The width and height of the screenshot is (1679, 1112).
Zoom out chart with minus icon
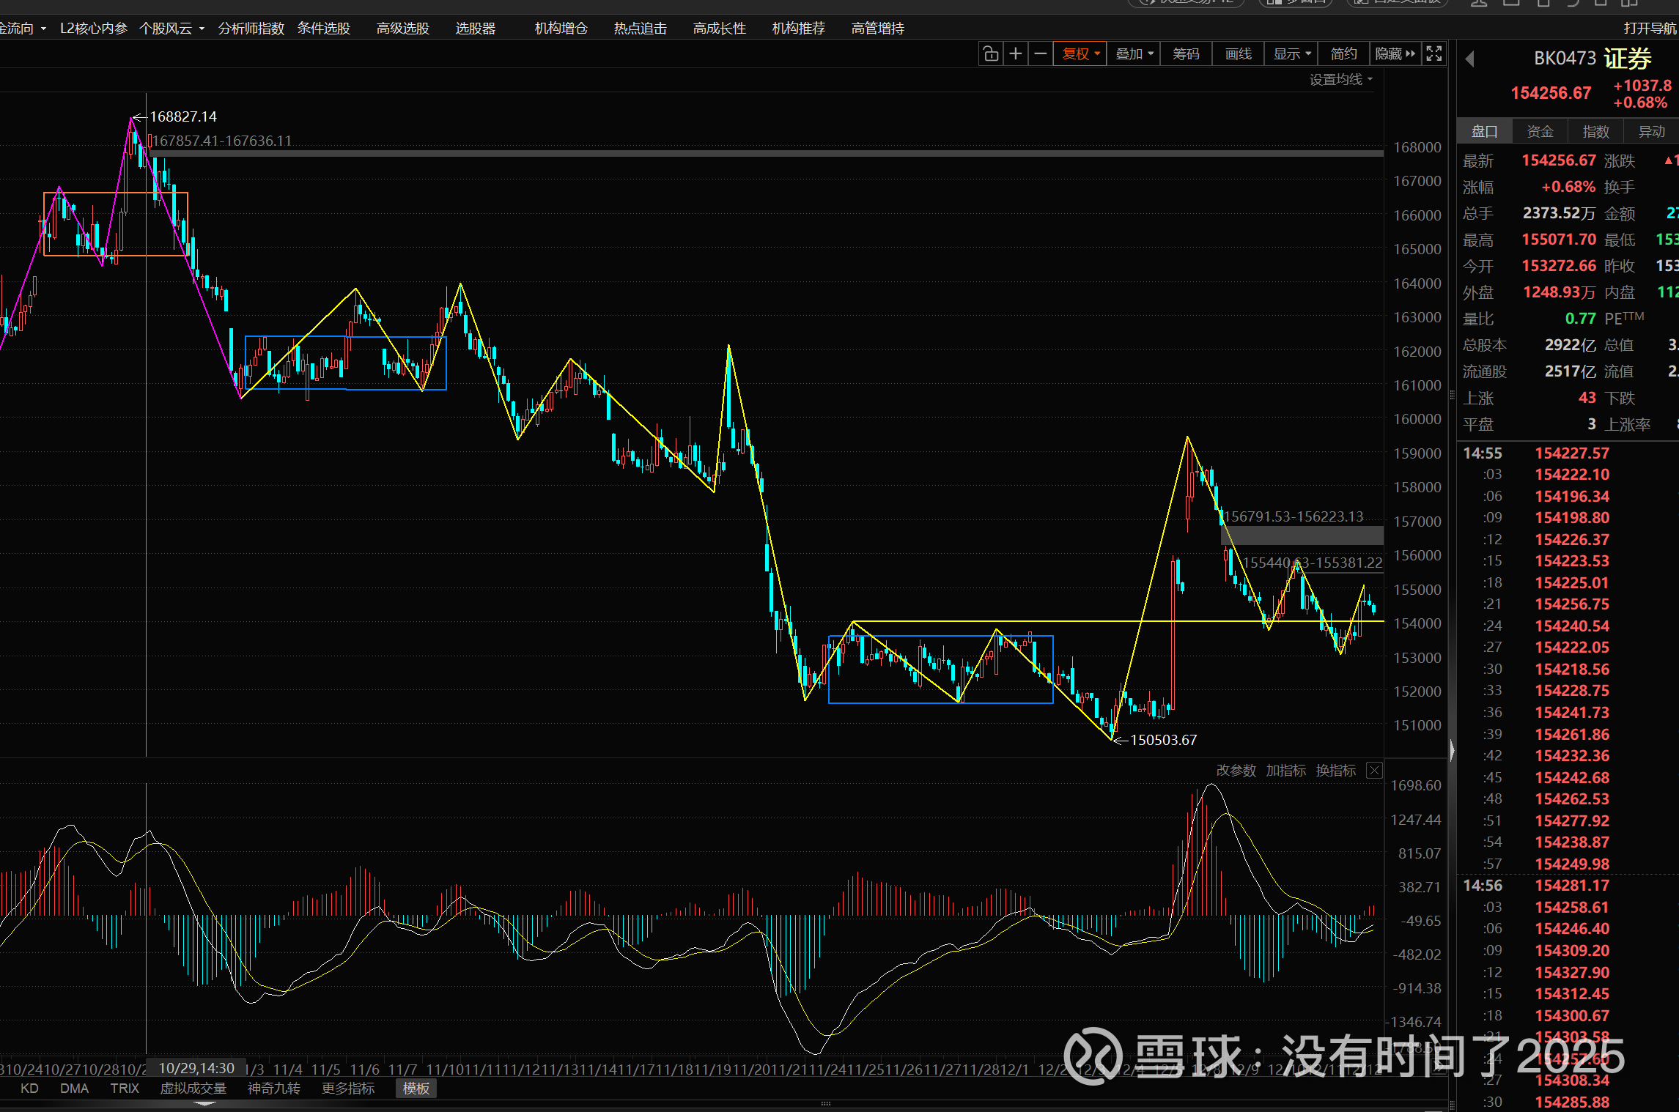[1040, 53]
